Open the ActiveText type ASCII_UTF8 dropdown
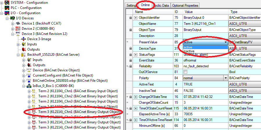 [x=245, y=84]
